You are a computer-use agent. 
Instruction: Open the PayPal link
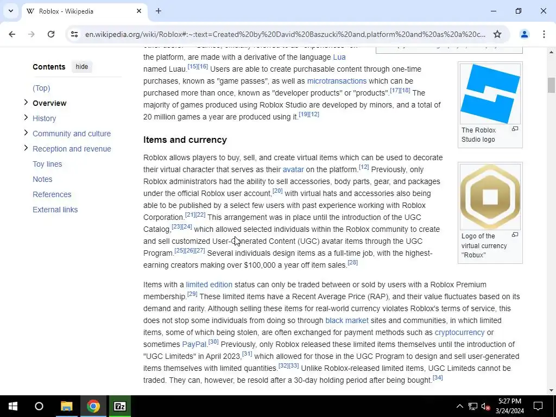coord(194,344)
